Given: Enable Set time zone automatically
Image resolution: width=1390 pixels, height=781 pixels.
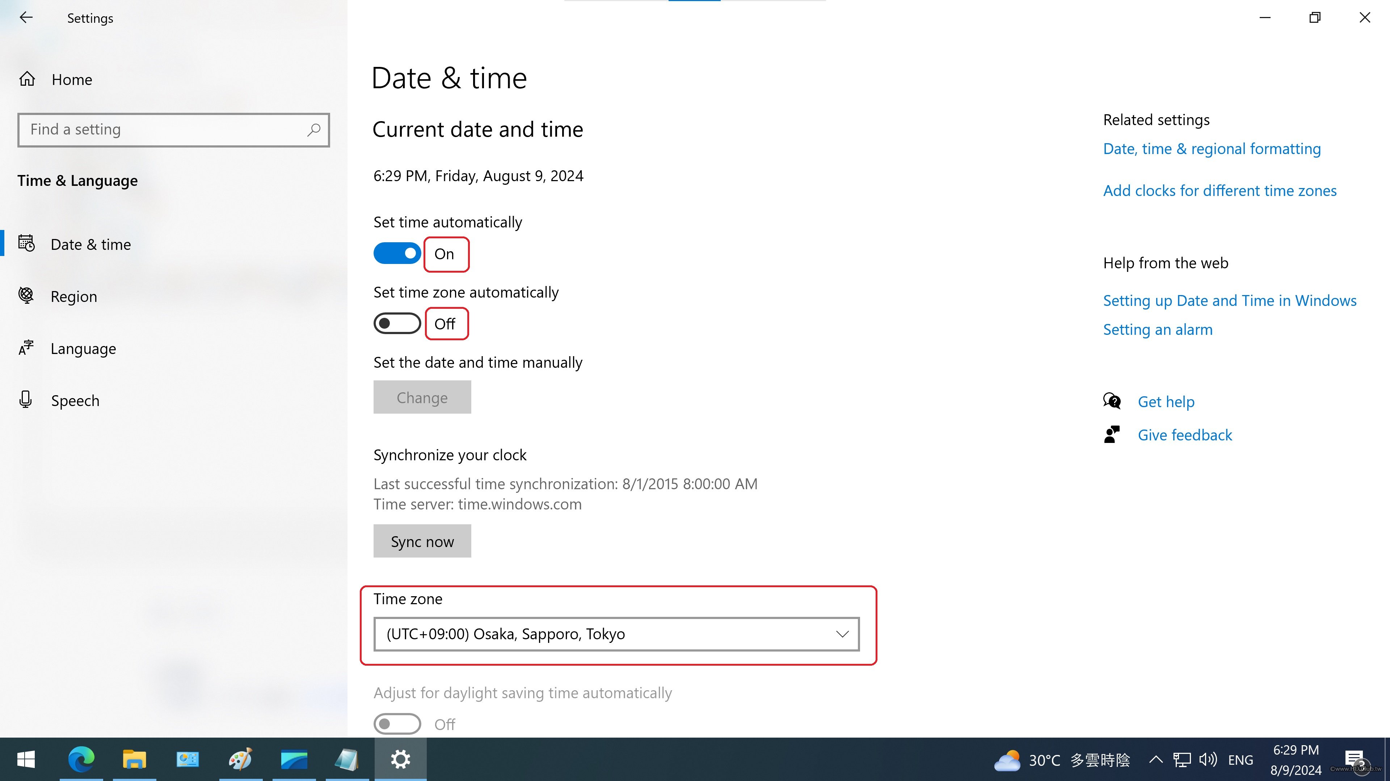Looking at the screenshot, I should pyautogui.click(x=397, y=323).
